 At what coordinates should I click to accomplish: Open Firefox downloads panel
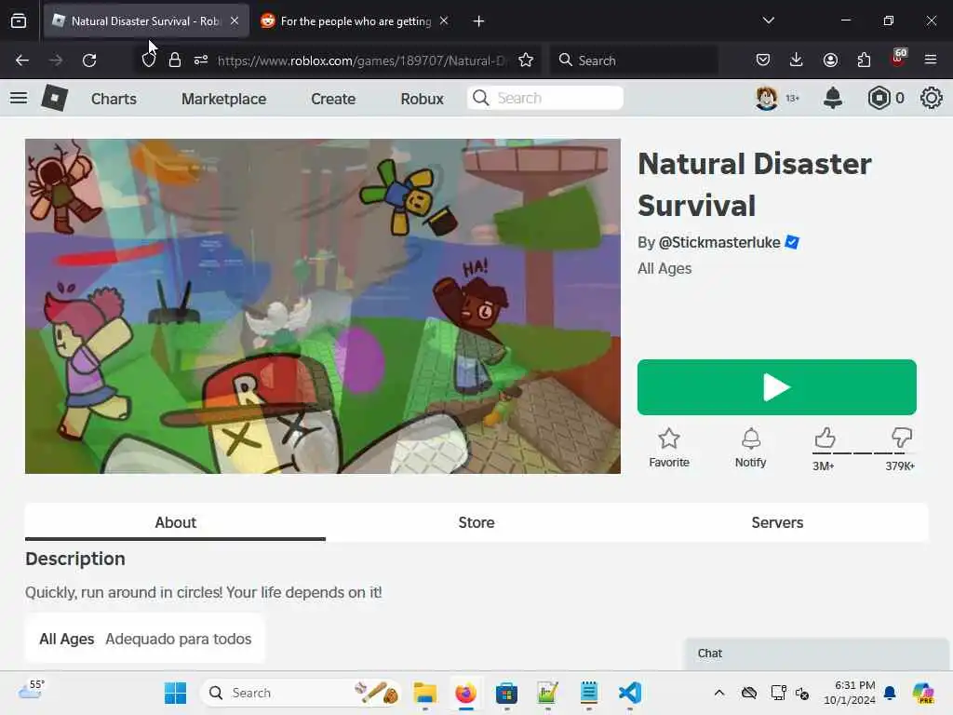[x=797, y=60]
